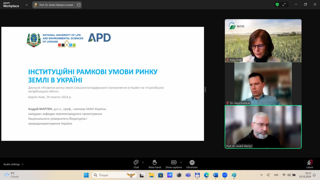Open Microsoft Word from the taskbar

(215, 175)
